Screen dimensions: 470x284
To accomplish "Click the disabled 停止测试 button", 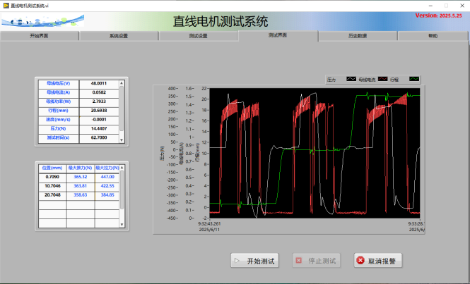I will 314,261.
